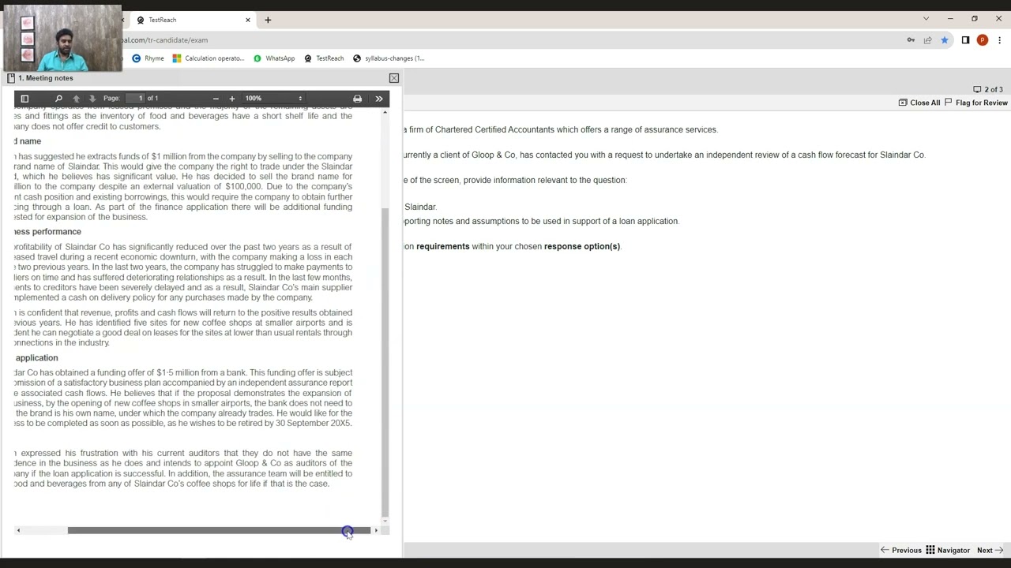Click the vertical scrollbar up arrow
Viewport: 1011px width, 568px height.
pyautogui.click(x=385, y=113)
